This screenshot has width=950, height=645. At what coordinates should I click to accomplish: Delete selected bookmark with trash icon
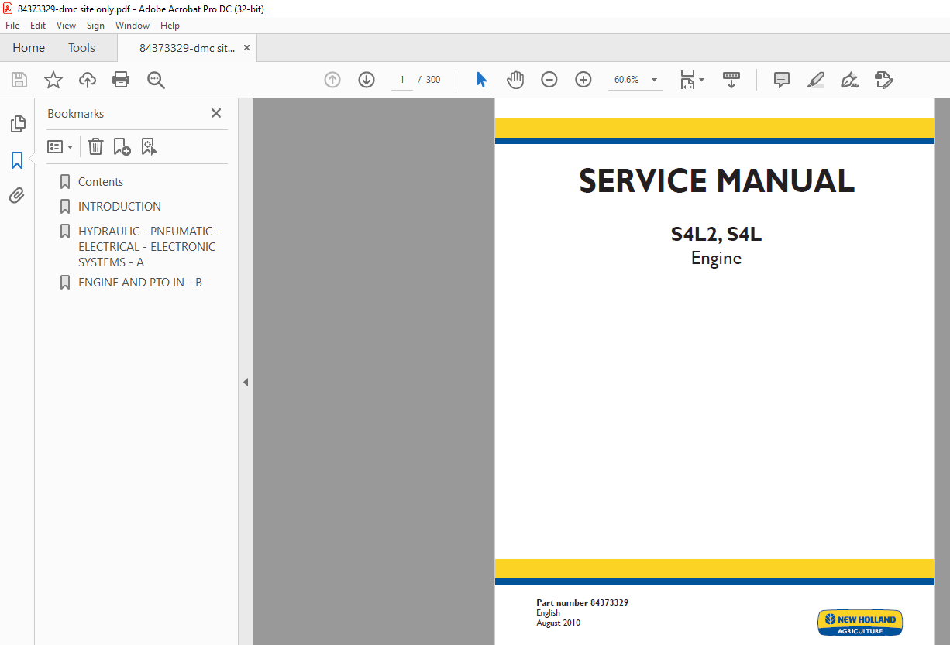coord(95,146)
